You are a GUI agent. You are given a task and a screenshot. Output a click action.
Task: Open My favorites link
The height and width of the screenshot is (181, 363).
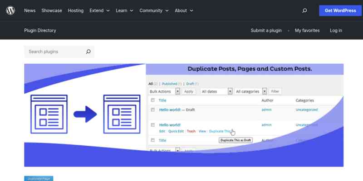pos(307,30)
